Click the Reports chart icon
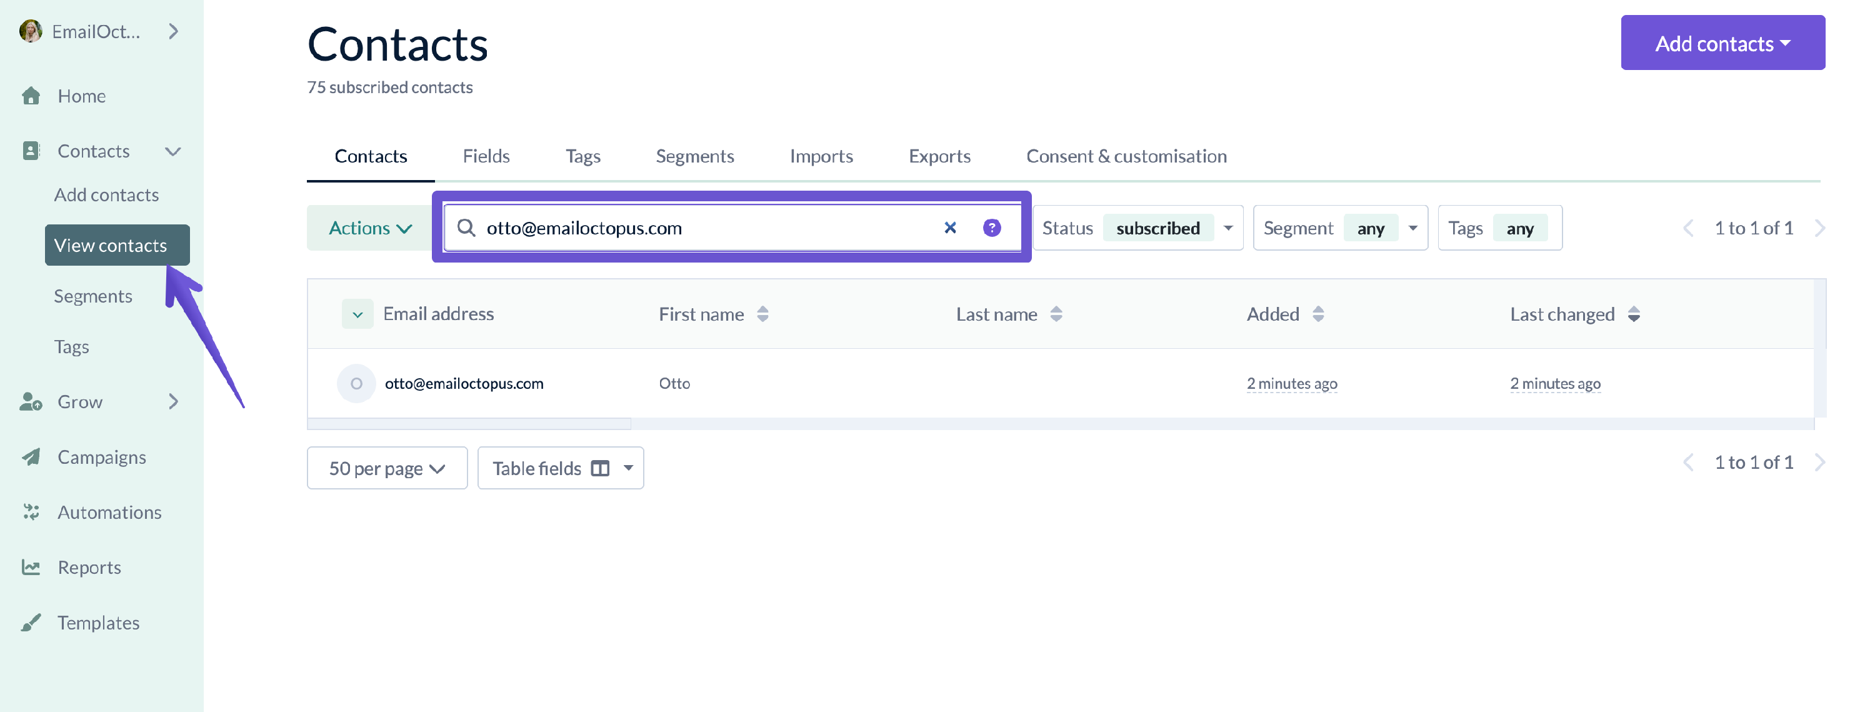 (31, 567)
